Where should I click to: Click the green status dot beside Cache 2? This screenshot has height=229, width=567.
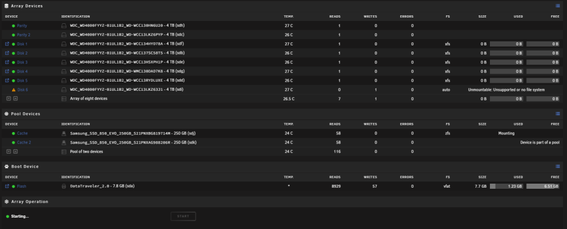click(14, 142)
